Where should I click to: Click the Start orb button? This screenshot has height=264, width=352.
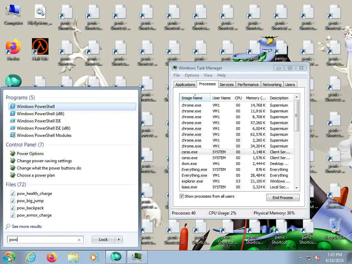pyautogui.click(x=9, y=257)
